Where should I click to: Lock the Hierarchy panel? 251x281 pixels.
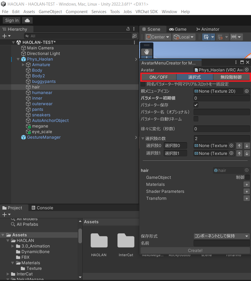(128, 29)
